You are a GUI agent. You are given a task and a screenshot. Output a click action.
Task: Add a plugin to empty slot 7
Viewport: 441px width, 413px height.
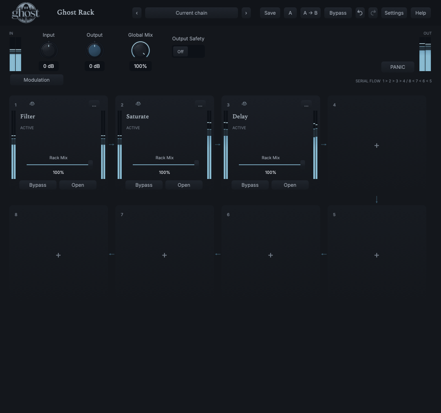[164, 255]
